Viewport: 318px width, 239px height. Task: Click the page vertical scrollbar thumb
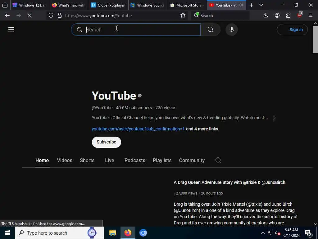(315, 40)
